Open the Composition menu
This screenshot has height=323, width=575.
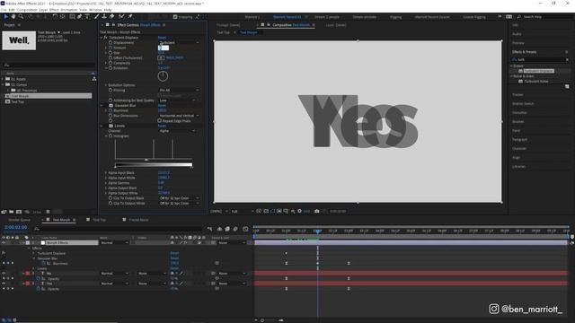point(27,10)
